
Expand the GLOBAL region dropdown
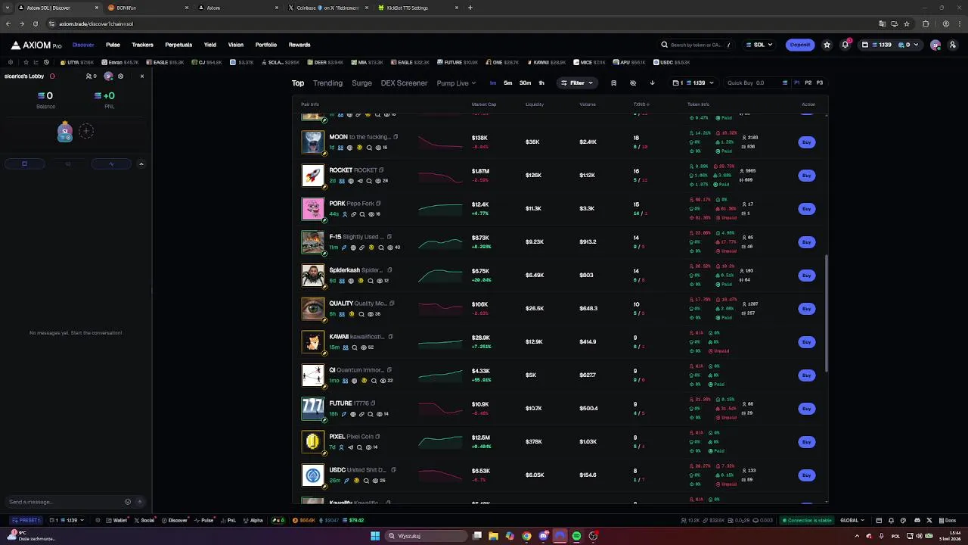point(852,520)
